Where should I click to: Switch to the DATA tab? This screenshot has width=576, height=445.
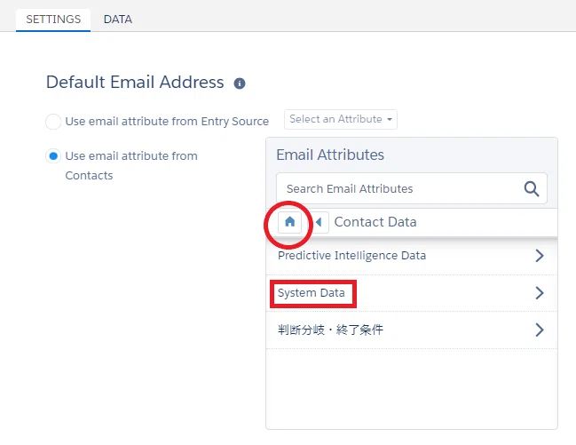117,20
